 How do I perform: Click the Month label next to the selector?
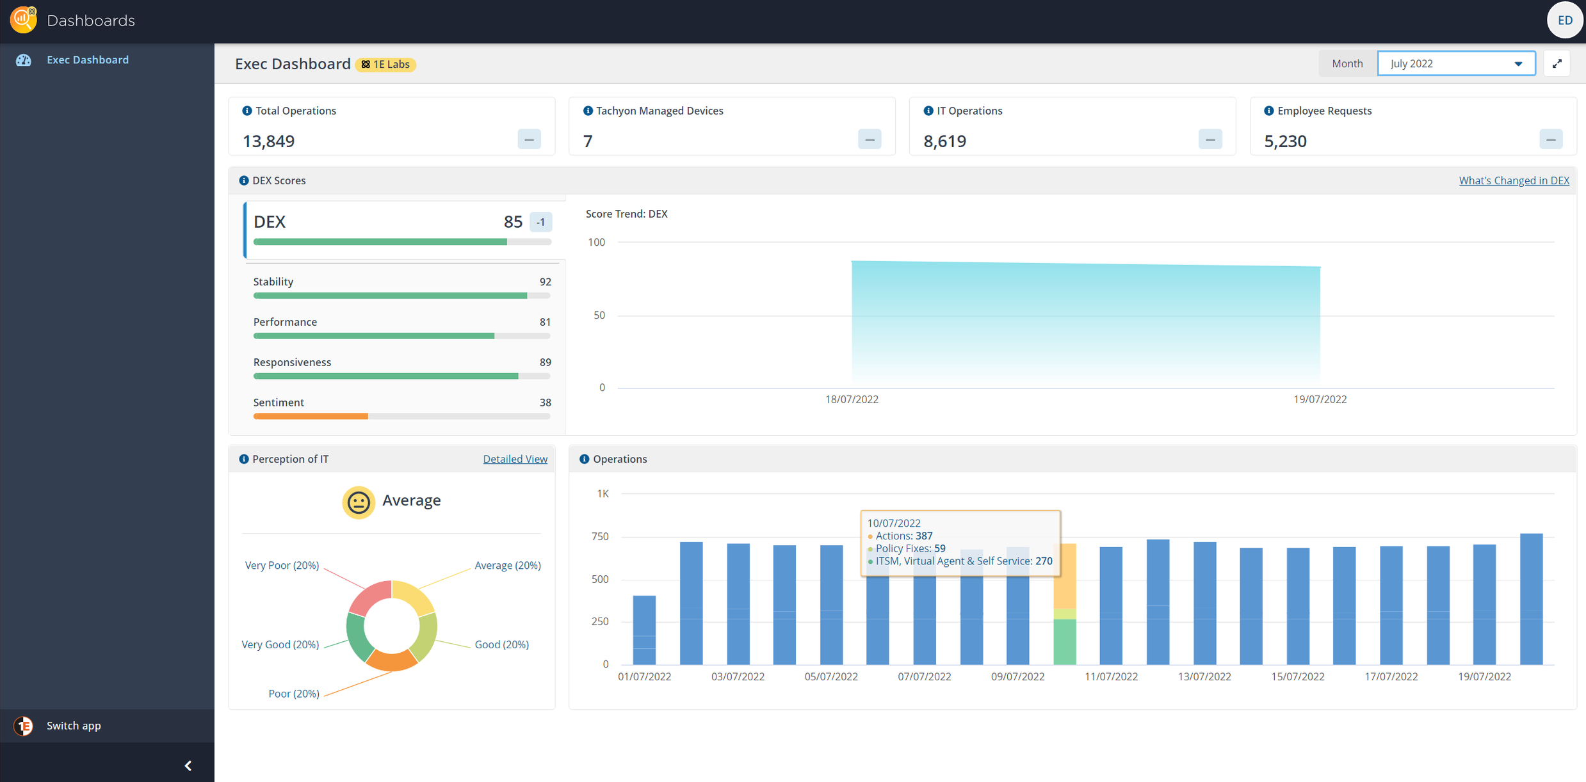pos(1347,63)
